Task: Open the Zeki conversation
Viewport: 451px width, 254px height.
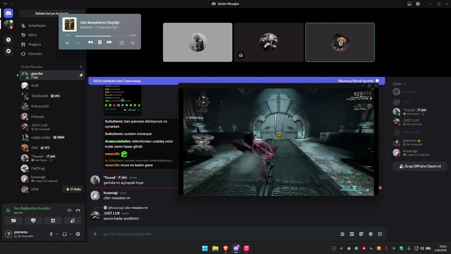Action: click(52, 147)
